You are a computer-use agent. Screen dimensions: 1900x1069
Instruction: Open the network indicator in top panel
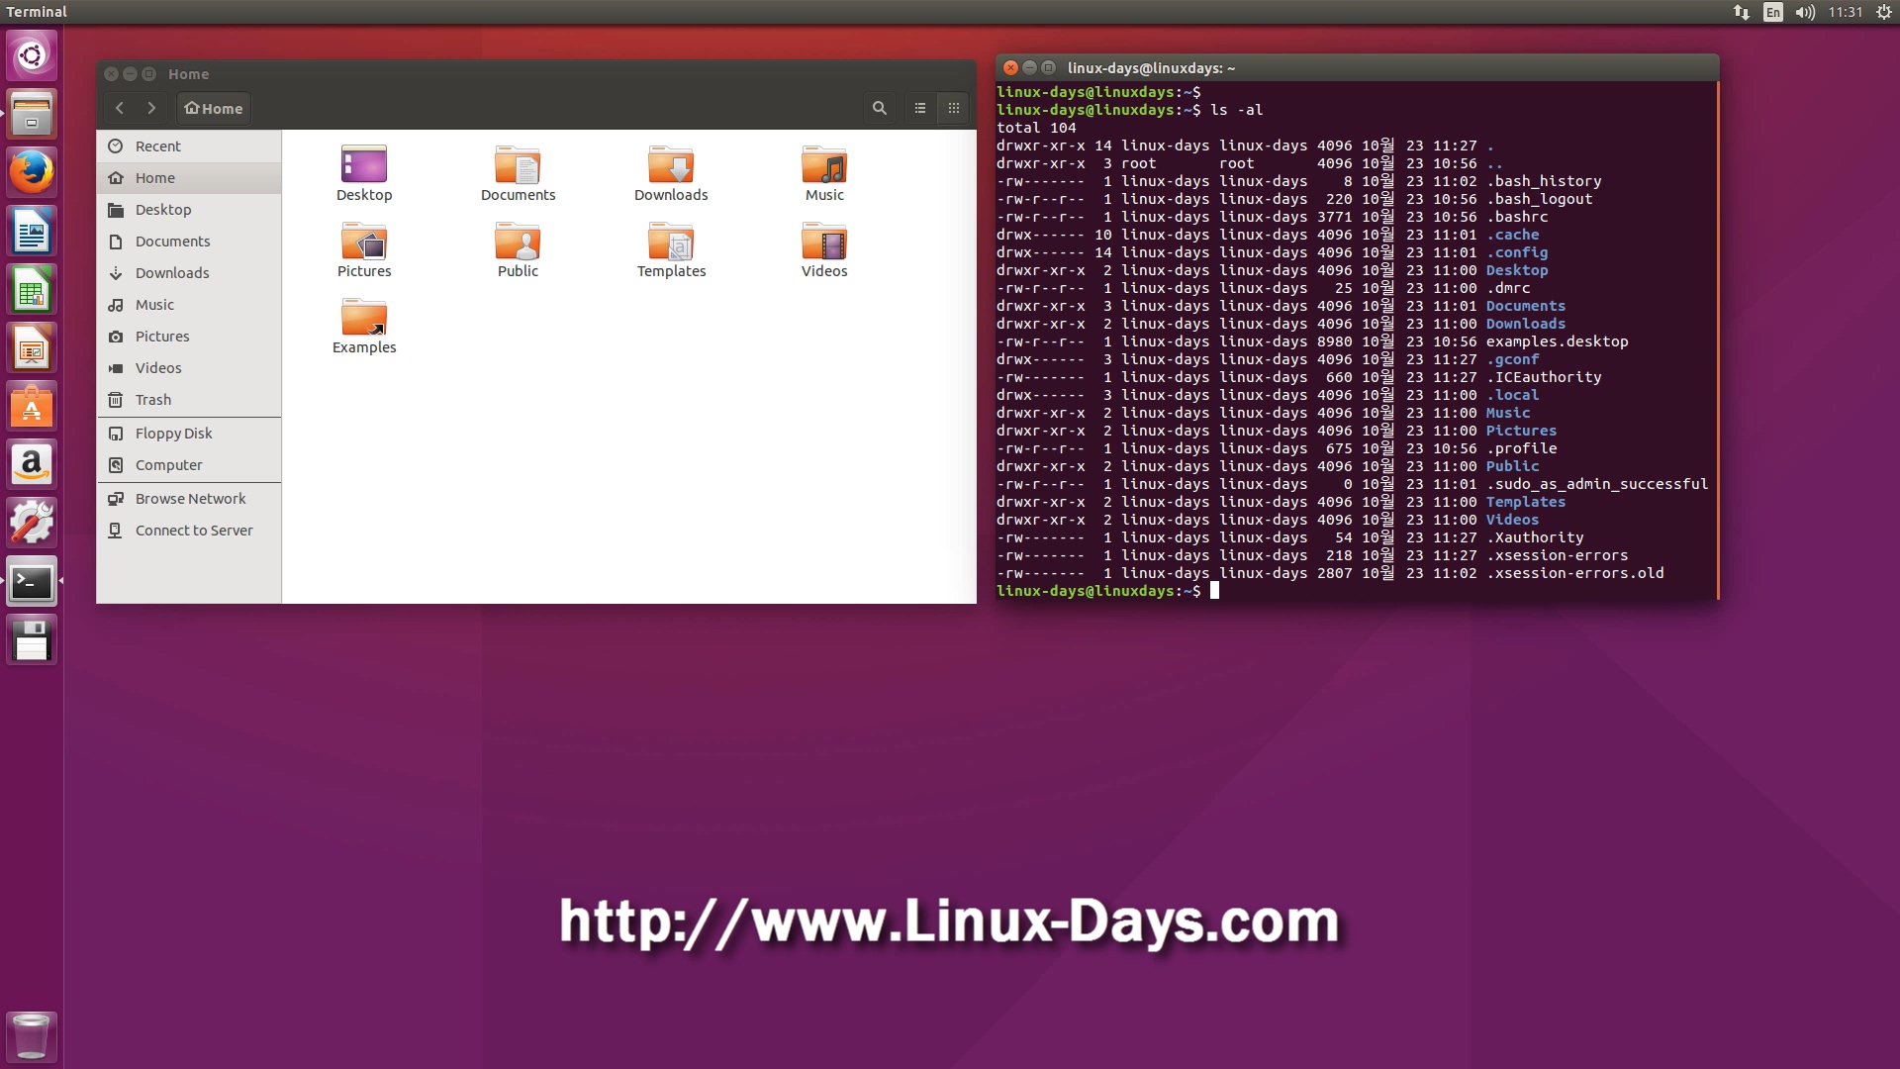coord(1742,12)
